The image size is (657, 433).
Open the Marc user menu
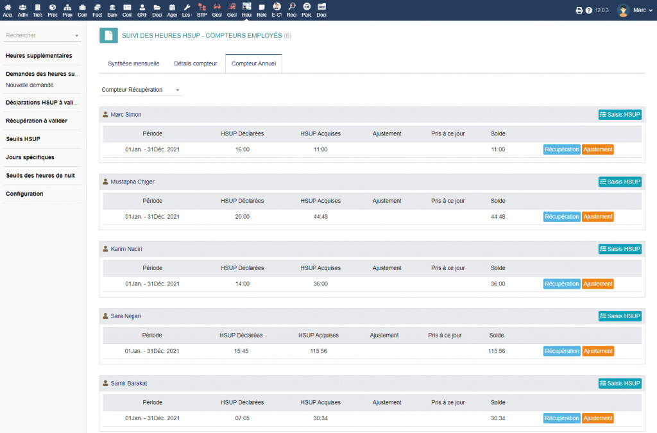click(631, 10)
